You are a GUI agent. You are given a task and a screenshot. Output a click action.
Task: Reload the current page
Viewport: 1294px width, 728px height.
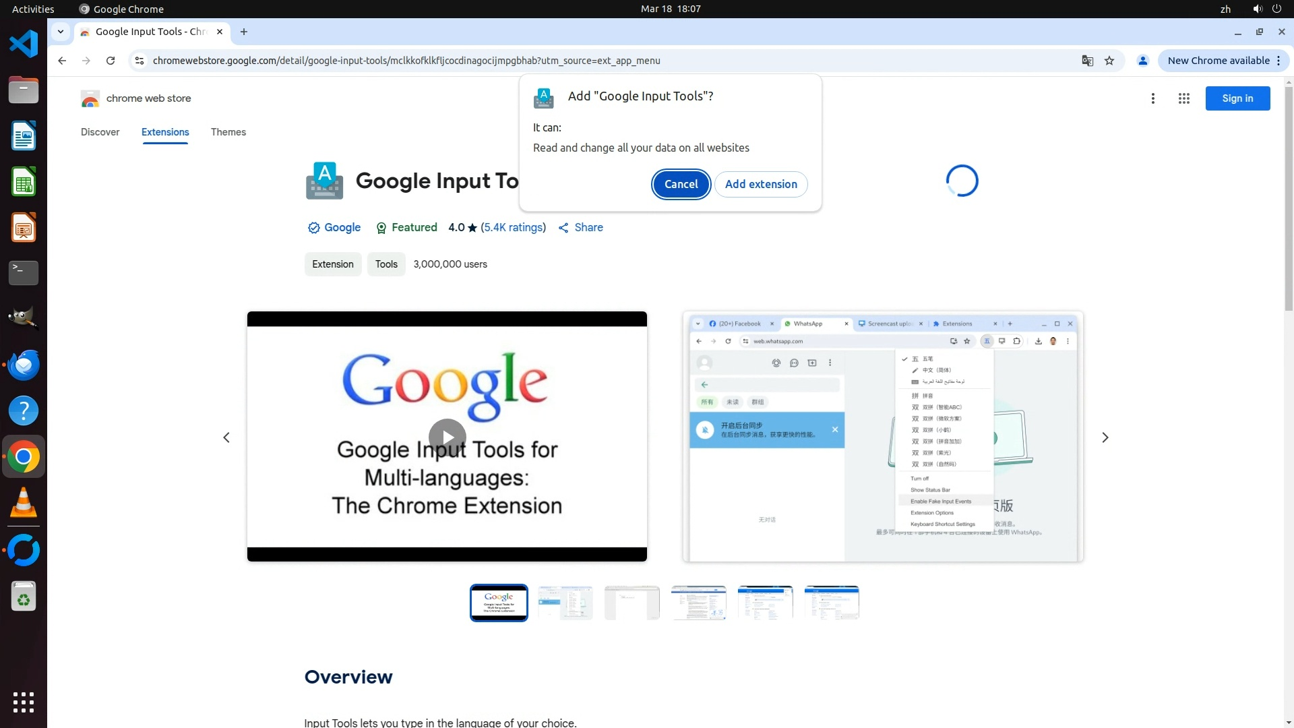111,61
